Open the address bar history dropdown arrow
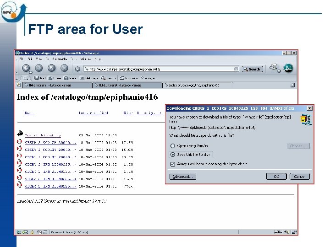 236,69
